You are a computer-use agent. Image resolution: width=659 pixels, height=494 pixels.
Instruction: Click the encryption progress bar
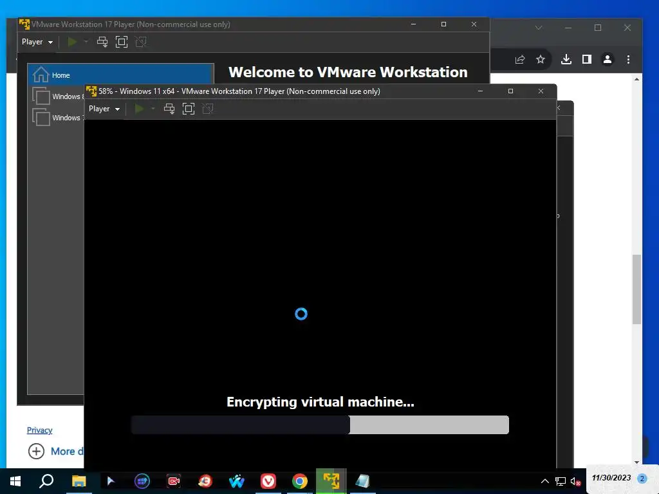320,425
